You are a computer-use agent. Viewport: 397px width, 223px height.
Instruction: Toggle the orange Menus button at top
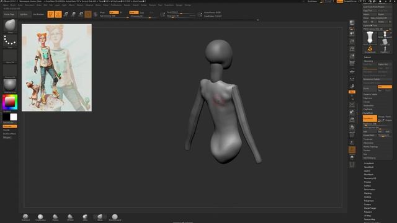(x=340, y=1)
